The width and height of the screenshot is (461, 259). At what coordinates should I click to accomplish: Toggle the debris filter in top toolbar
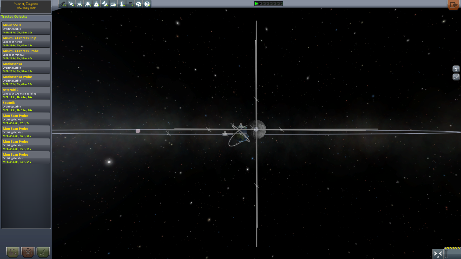(63, 4)
